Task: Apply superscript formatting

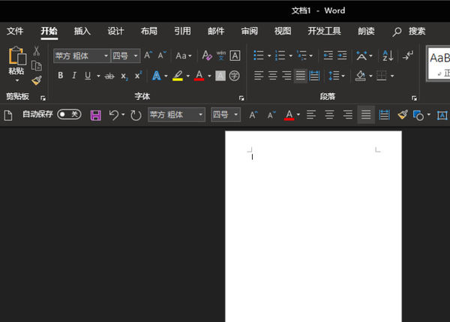Action: 138,76
